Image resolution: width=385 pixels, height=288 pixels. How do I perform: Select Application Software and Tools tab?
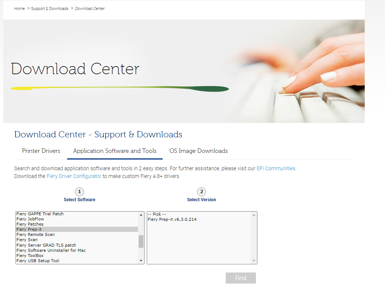(x=115, y=151)
